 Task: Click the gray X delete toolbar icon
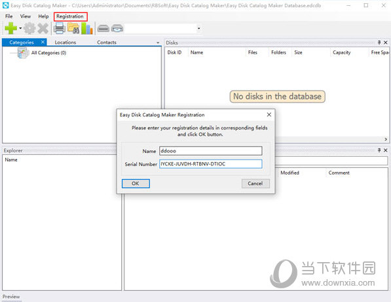click(43, 28)
